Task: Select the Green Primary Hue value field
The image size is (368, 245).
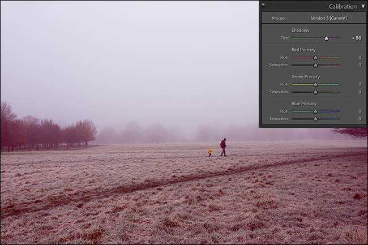Action: click(x=359, y=84)
